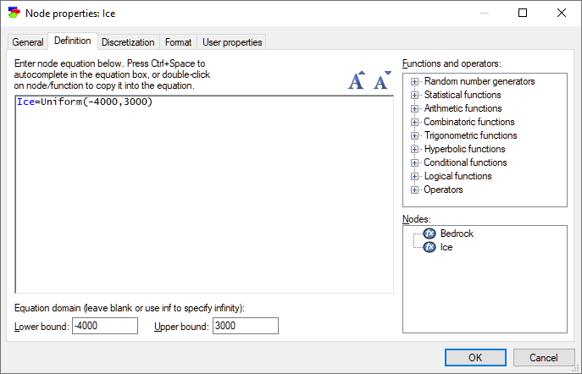Screen dimensions: 582x374
Task: Expand Arithmetic functions
Action: click(x=414, y=108)
